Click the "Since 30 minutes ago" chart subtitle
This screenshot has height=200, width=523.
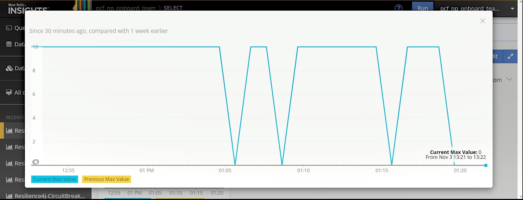99,31
